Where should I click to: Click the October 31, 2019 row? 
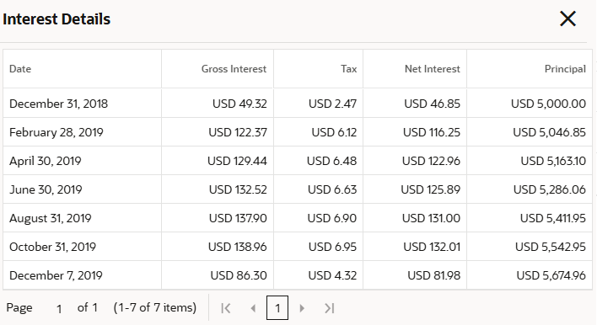[x=298, y=247]
